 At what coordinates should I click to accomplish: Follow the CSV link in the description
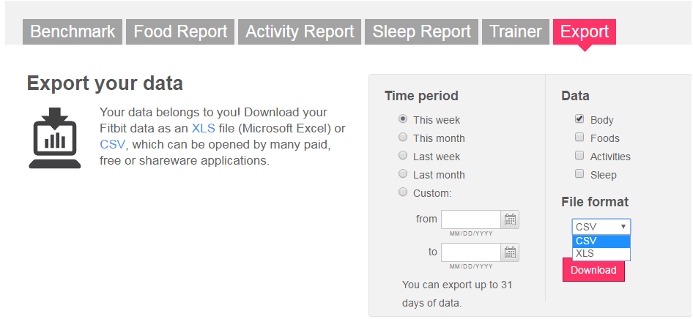tap(112, 144)
